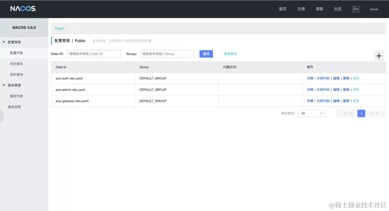Click the En language icon in top bar
389x211 pixels.
pos(356,9)
